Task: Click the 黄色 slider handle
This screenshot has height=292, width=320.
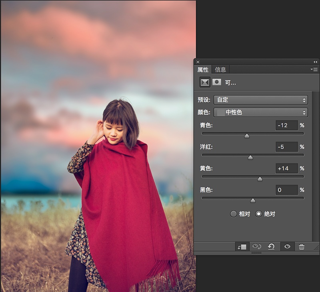Action: point(260,179)
